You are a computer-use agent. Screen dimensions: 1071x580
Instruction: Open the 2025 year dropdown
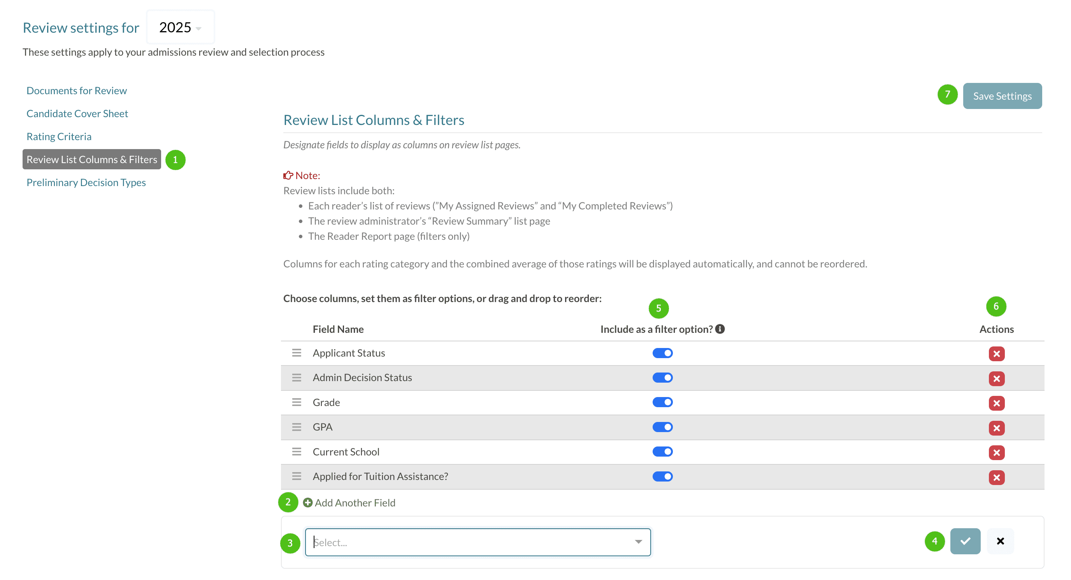tap(181, 27)
